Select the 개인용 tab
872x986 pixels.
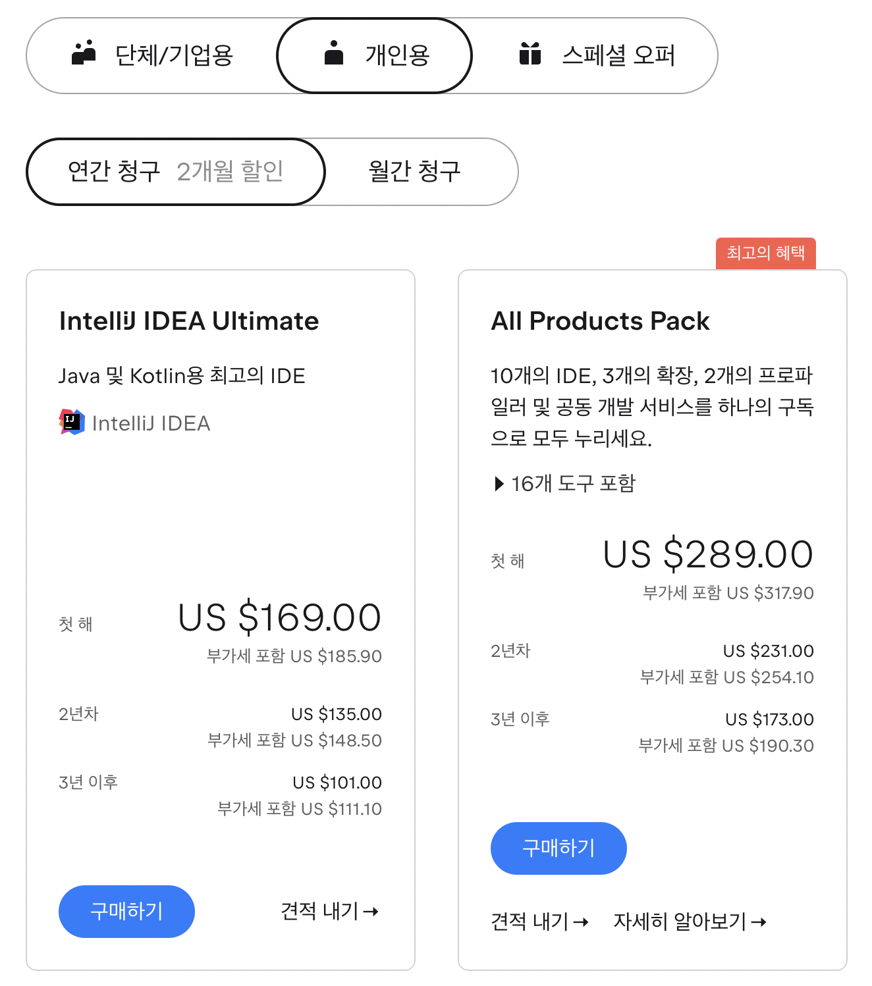pyautogui.click(x=374, y=55)
